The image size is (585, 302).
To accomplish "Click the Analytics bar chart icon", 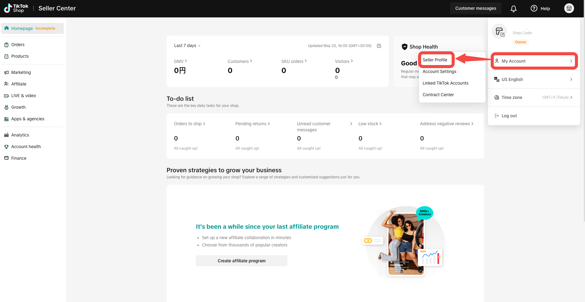I will pos(6,135).
